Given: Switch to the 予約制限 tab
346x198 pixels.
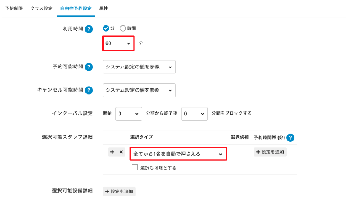Looking at the screenshot, I should [14, 8].
